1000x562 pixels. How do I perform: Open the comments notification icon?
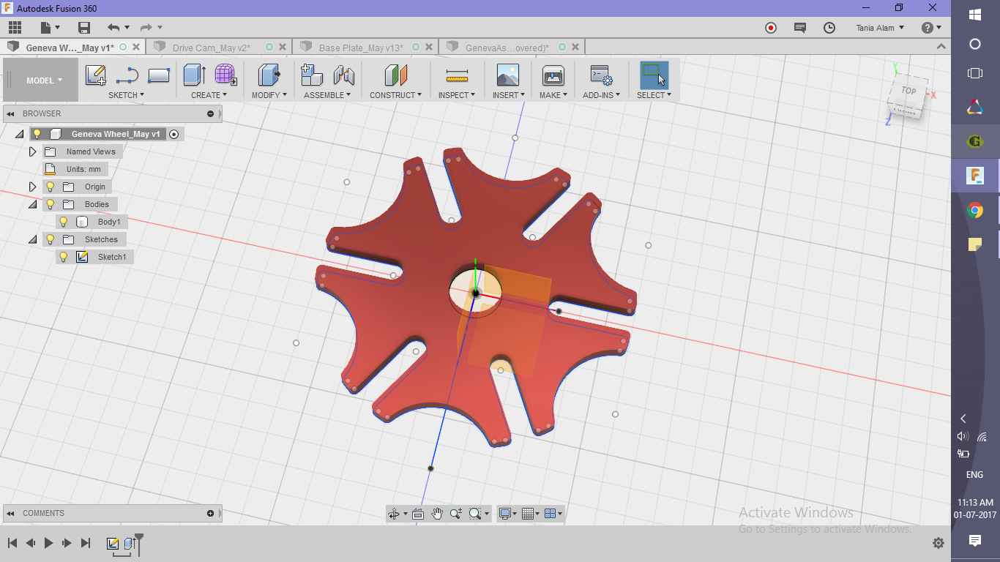[x=800, y=28]
